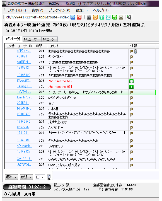162x201 pixels.
Task: Click the 累計来場者数 value 119193
Action: [127, 189]
